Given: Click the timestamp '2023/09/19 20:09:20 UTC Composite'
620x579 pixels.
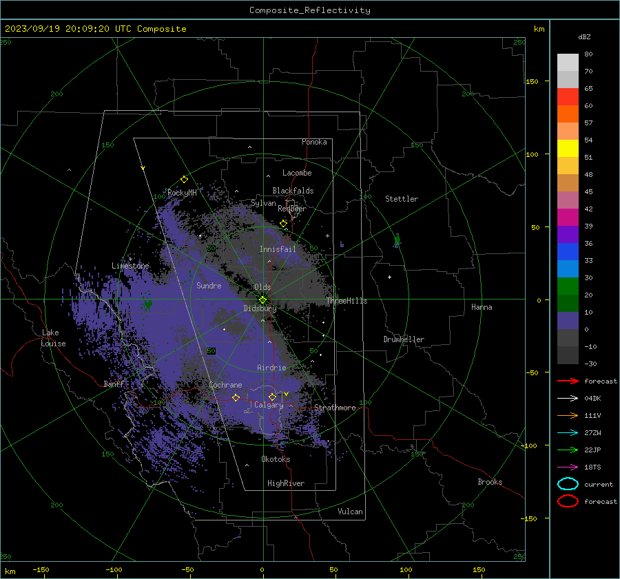Looking at the screenshot, I should (95, 29).
